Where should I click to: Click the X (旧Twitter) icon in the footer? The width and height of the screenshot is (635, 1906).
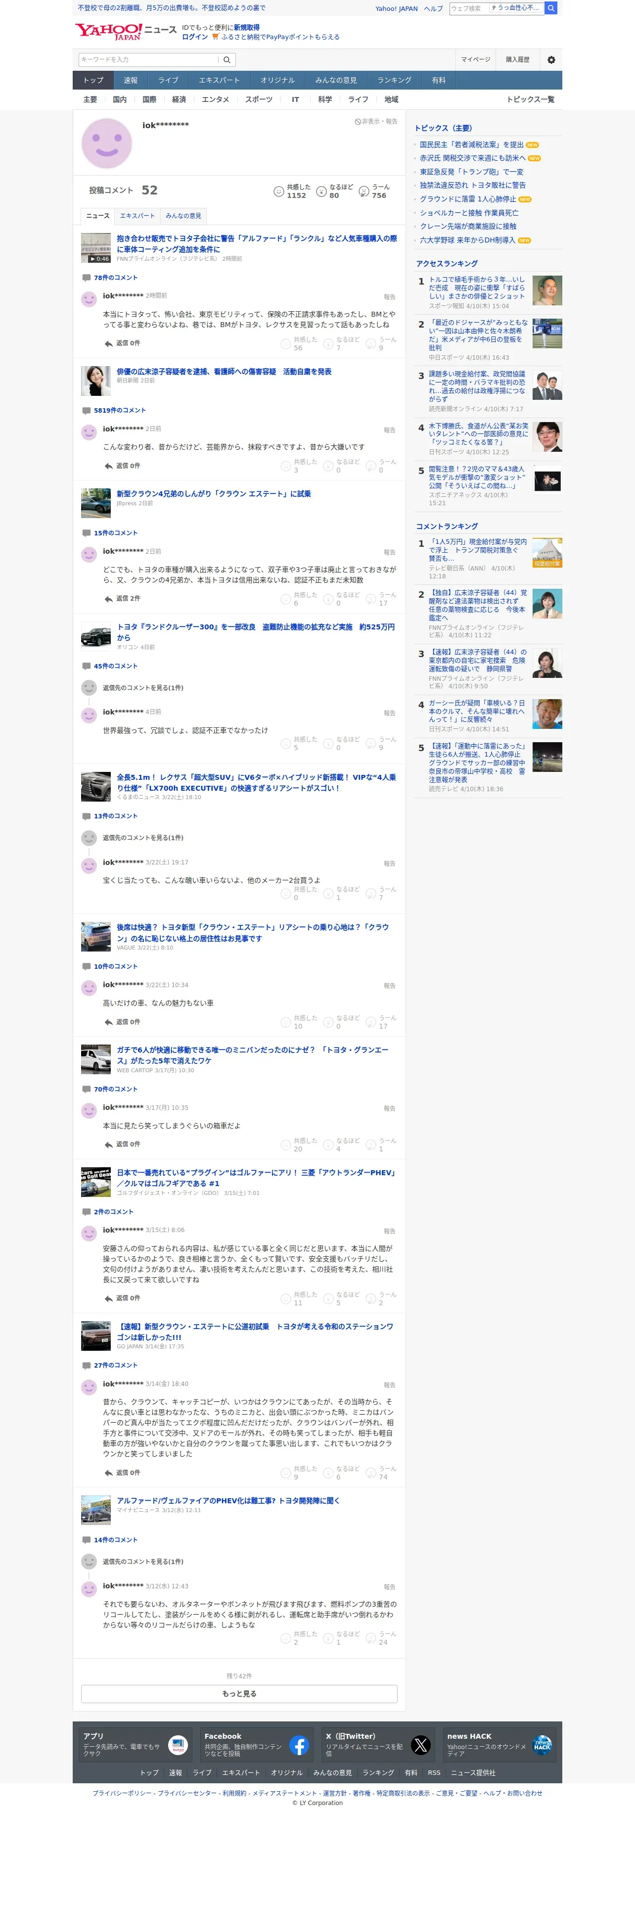[x=421, y=1746]
